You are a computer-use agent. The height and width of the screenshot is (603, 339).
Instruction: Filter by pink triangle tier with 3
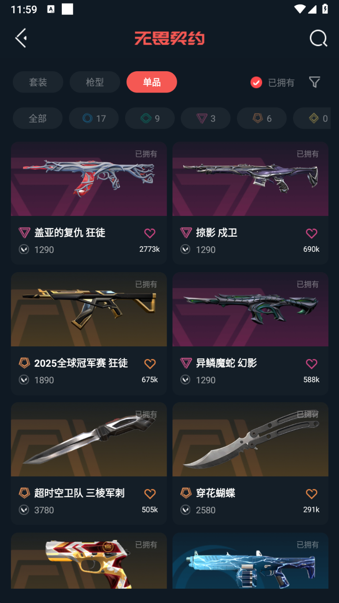click(206, 119)
